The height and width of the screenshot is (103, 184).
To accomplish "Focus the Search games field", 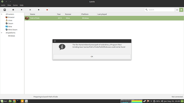I will pos(159,10).
